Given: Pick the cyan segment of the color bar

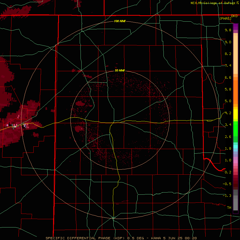Looking at the screenshot, I should pyautogui.click(x=235, y=147).
